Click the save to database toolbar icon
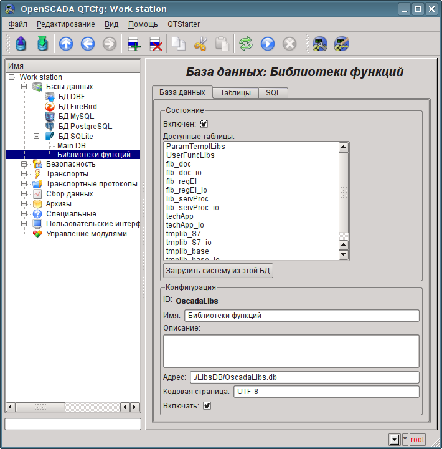Viewport: 442px width, 449px height. pyautogui.click(x=42, y=44)
